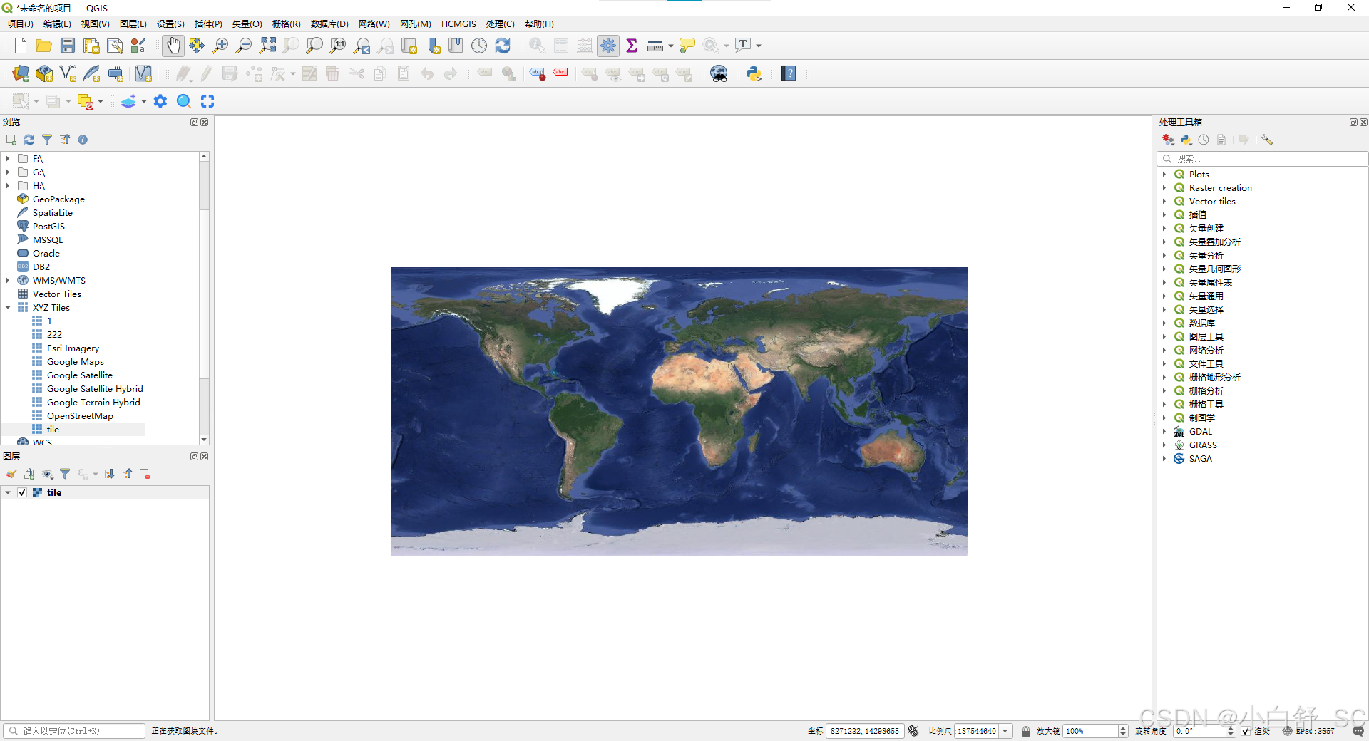1369x741 pixels.
Task: Toggle the scale lock icon
Action: point(1026,731)
